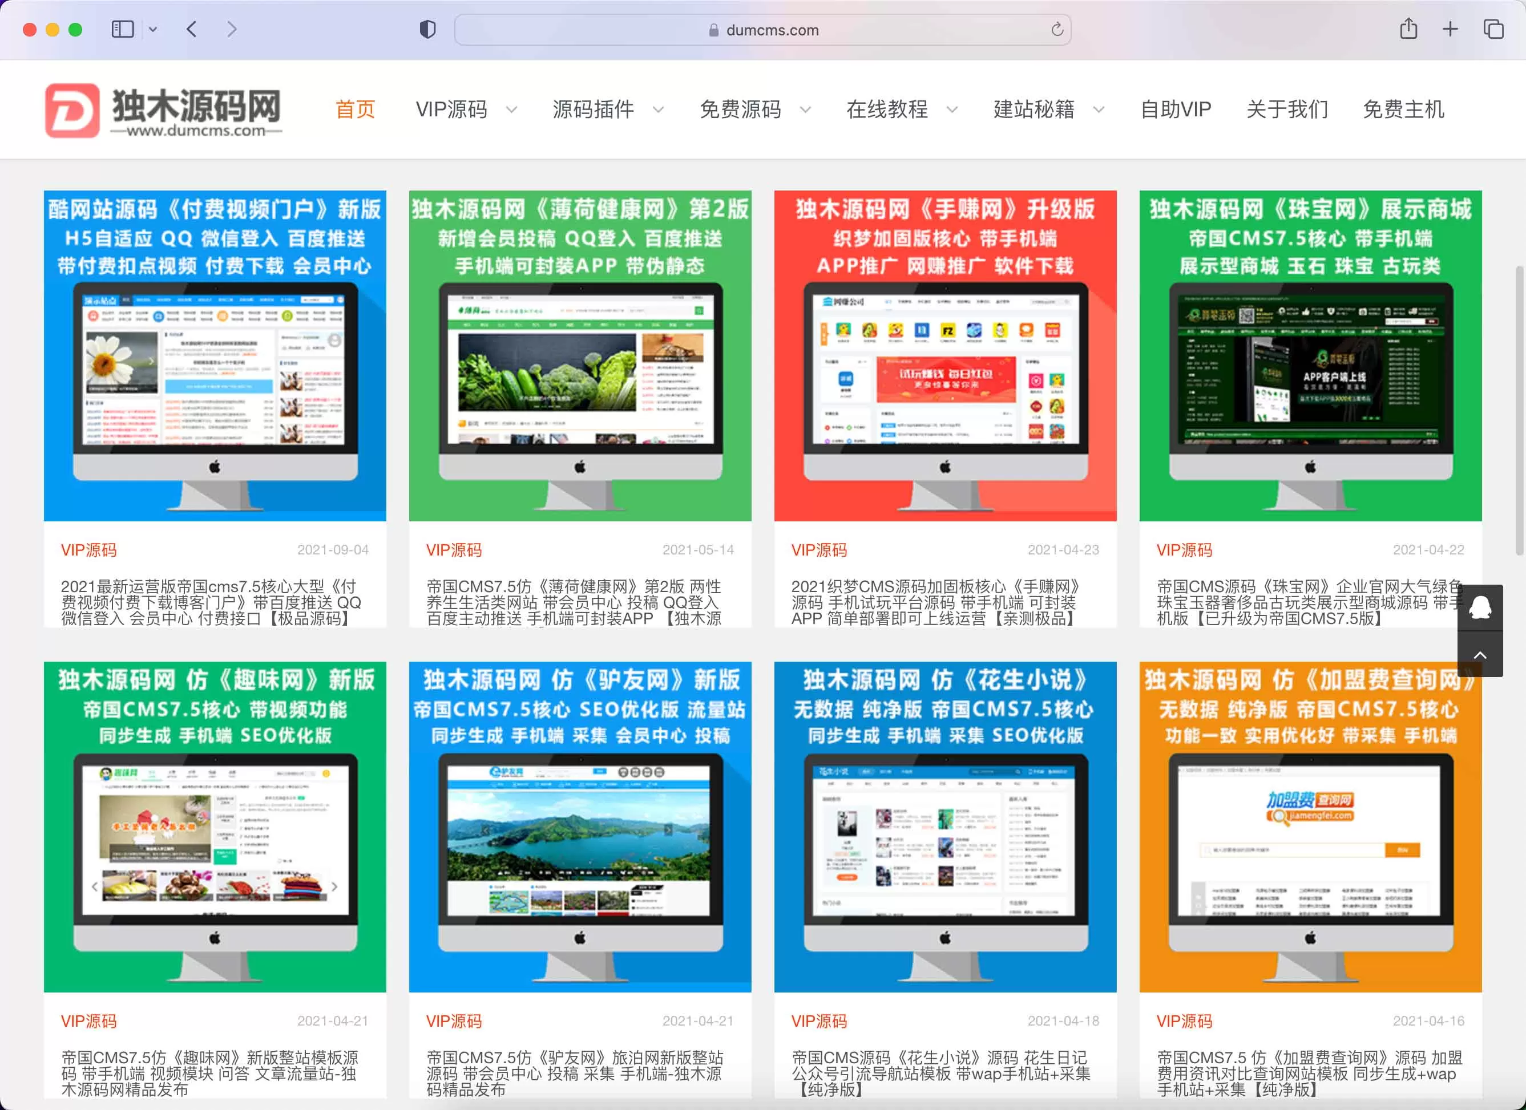Open the 加盟费查询网 thumbnail
Viewport: 1526px width, 1110px height.
click(x=1311, y=827)
